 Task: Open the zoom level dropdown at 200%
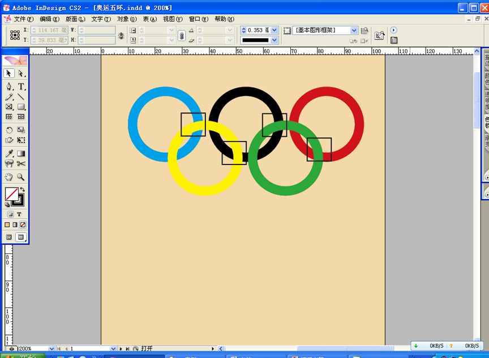[x=52, y=349]
